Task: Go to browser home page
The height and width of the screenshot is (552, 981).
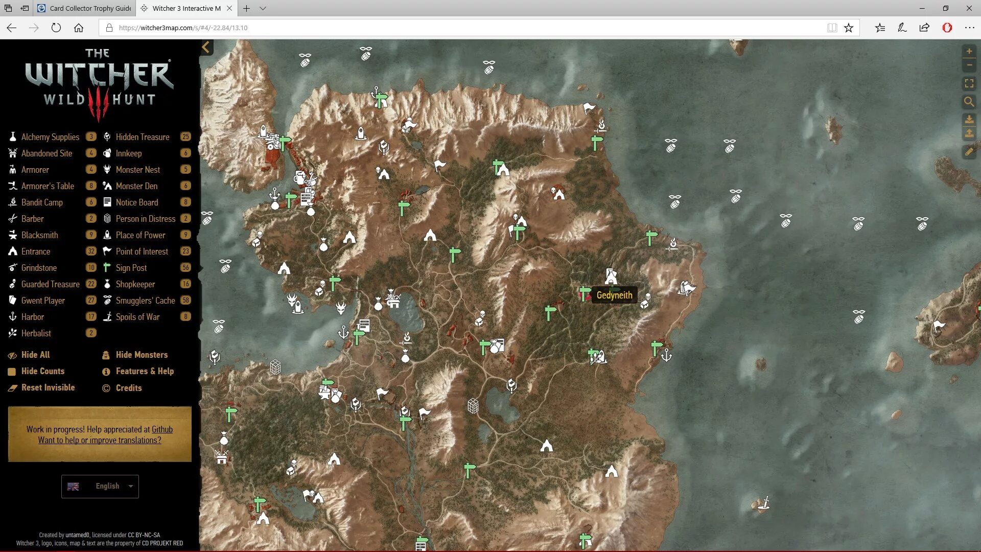Action: point(79,28)
